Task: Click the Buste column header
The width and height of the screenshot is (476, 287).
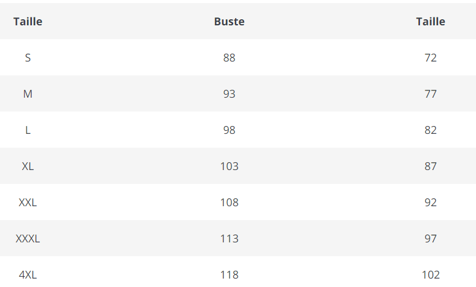Action: [229, 22]
